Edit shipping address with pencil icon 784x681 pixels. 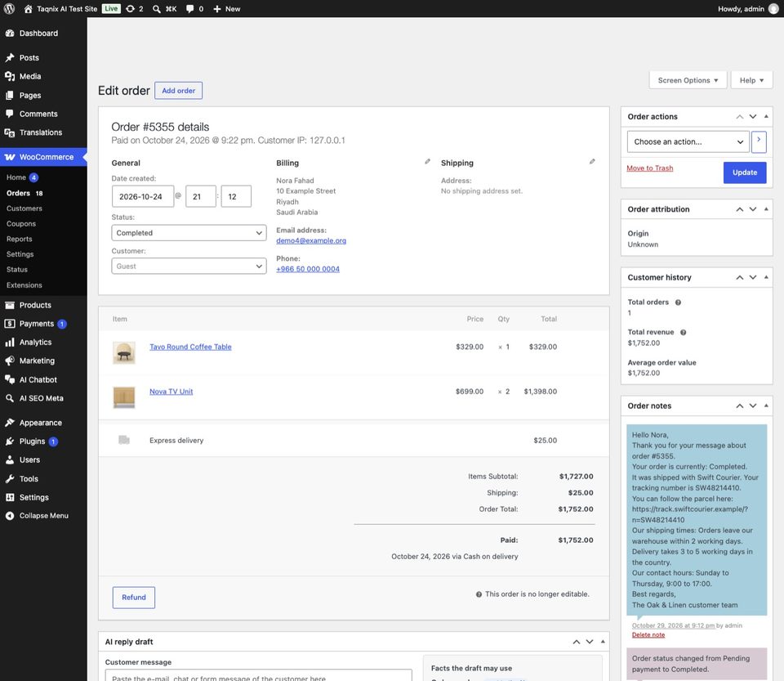point(592,162)
